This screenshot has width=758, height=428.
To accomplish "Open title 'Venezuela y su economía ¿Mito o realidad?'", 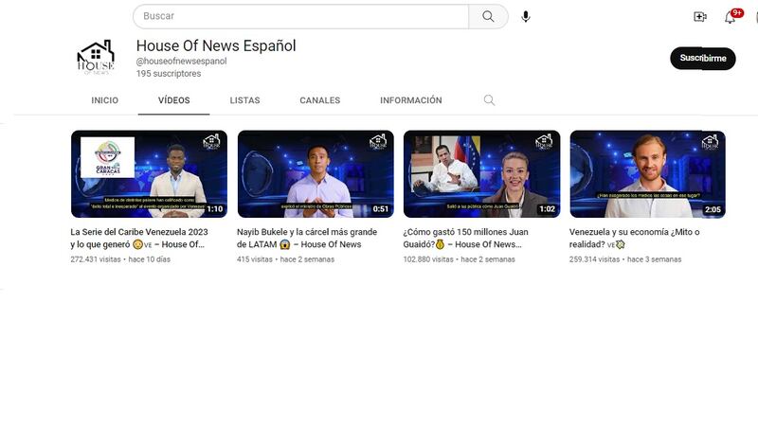I will [634, 239].
